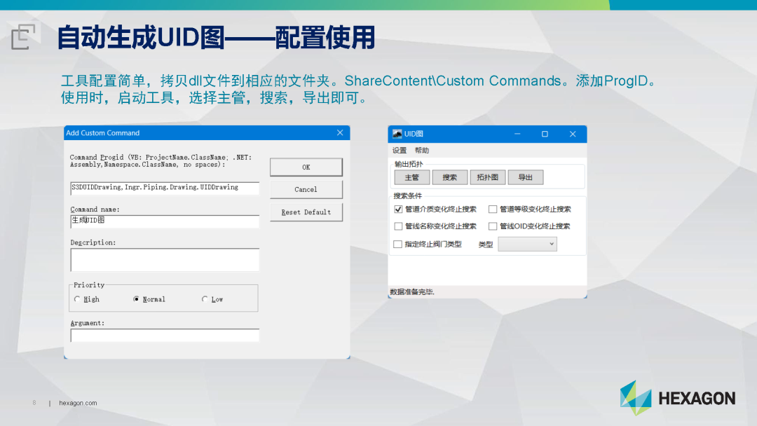
Task: Open the 设置 menu in UID图 window
Action: [x=400, y=151]
